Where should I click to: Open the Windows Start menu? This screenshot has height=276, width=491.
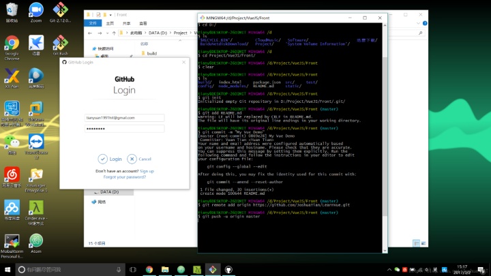click(8, 269)
